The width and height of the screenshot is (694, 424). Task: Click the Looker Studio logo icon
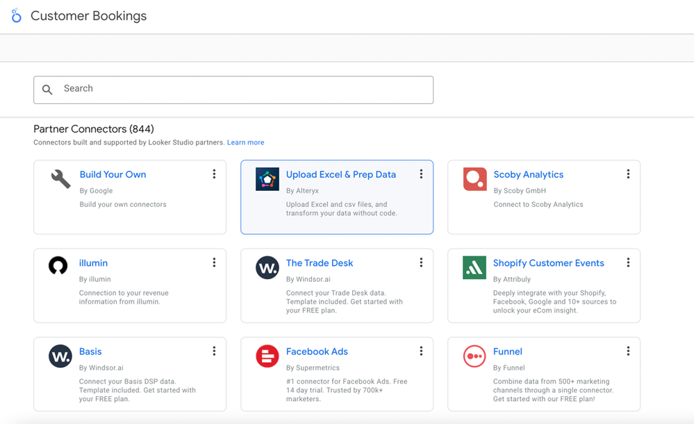coord(16,16)
